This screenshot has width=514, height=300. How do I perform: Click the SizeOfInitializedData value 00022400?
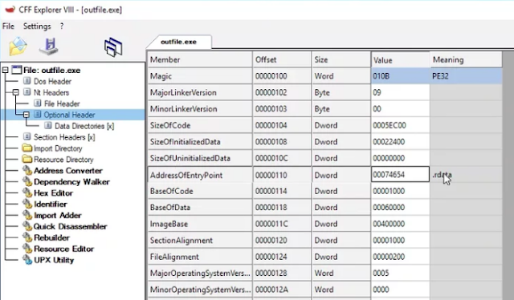pos(400,142)
